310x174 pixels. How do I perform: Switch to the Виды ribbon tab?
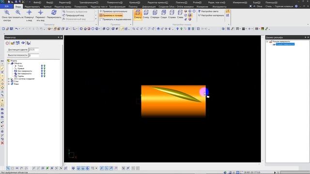[x=18, y=6]
